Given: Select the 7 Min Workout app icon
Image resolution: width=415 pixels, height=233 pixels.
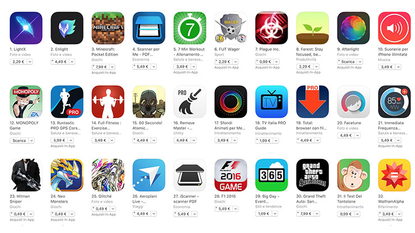Looking at the screenshot, I should pos(190,28).
